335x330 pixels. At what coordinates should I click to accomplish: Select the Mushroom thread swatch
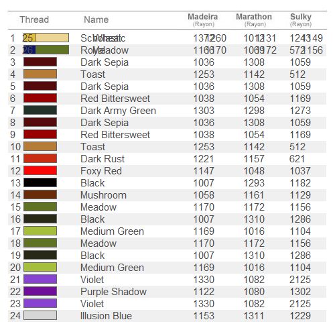click(x=40, y=195)
